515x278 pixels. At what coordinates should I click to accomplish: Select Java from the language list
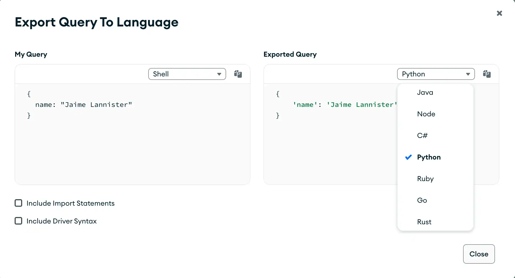point(425,92)
